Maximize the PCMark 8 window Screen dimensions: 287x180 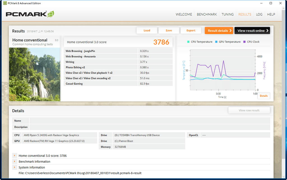(271, 3)
